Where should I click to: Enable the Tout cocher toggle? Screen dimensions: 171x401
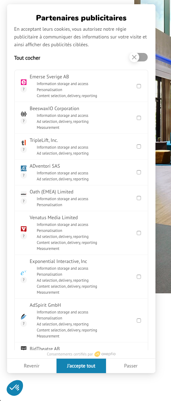[138, 57]
